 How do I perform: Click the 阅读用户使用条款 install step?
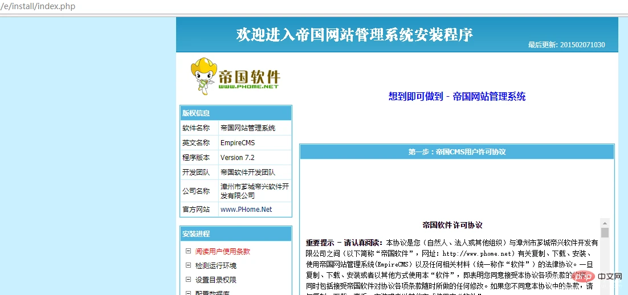223,251
